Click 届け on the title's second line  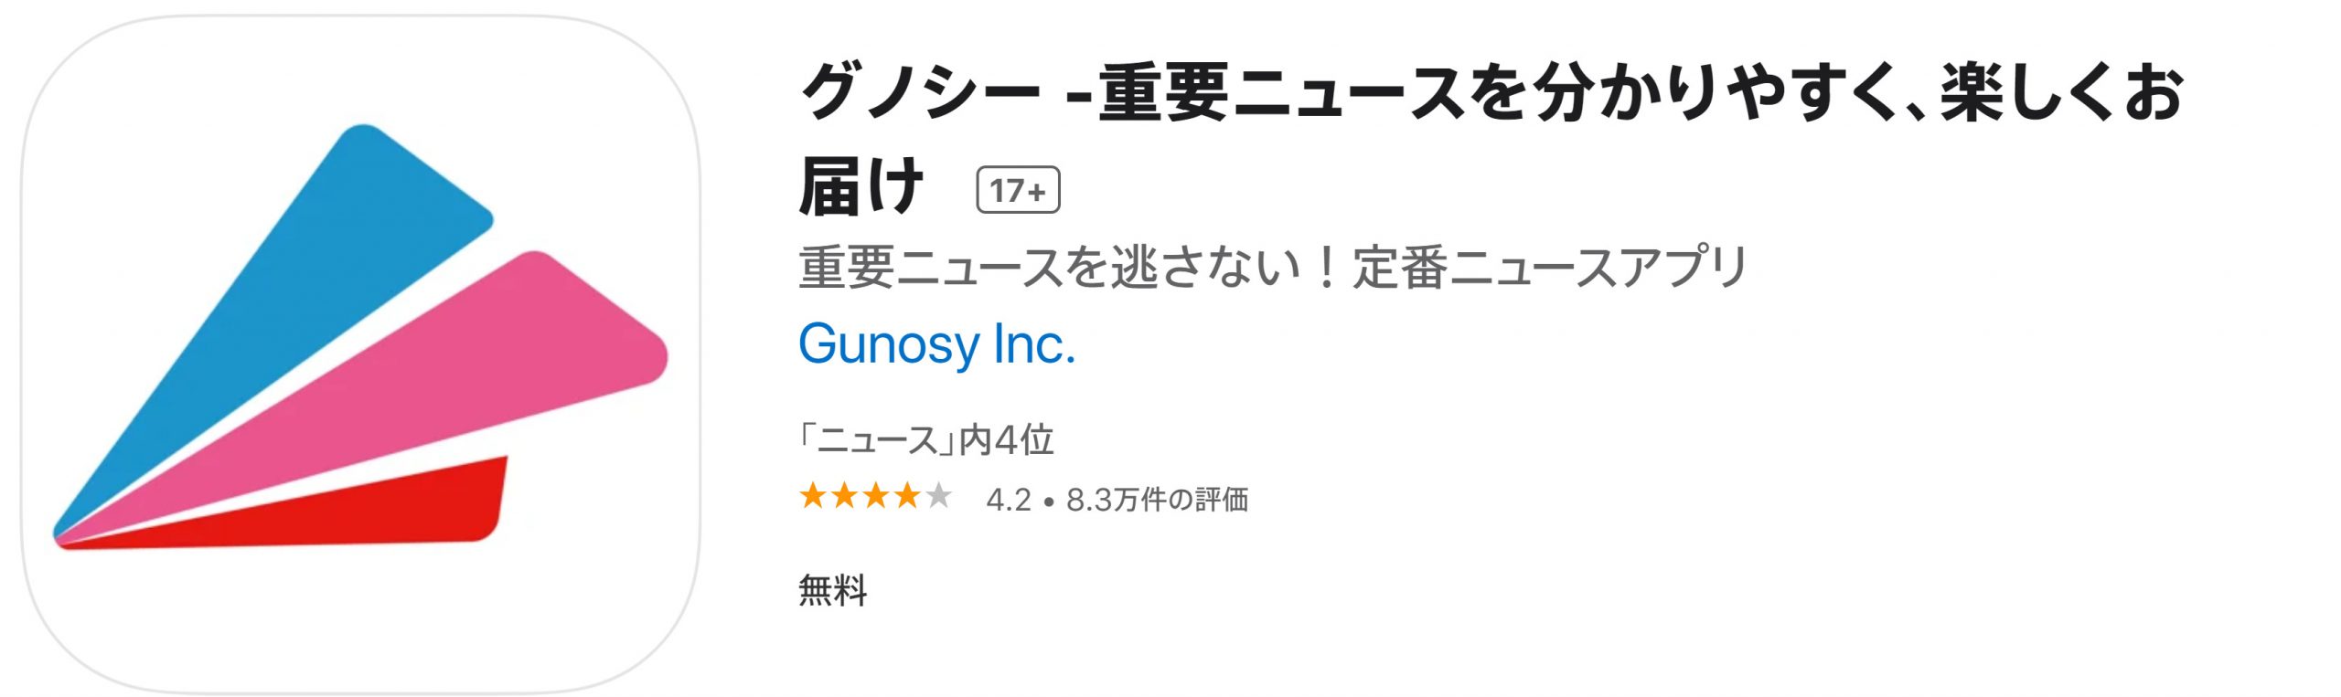[x=860, y=187]
